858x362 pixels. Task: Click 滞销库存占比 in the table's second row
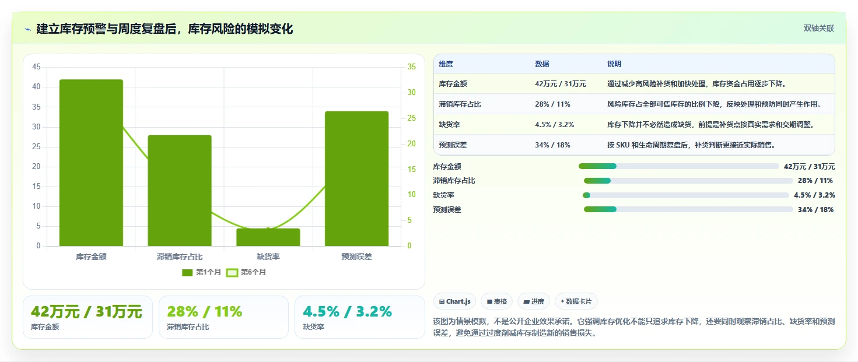pos(460,104)
